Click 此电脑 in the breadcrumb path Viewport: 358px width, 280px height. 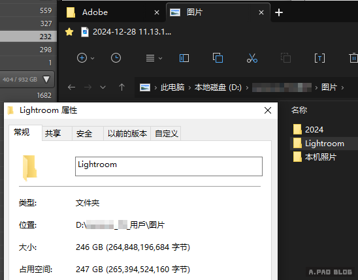click(172, 87)
